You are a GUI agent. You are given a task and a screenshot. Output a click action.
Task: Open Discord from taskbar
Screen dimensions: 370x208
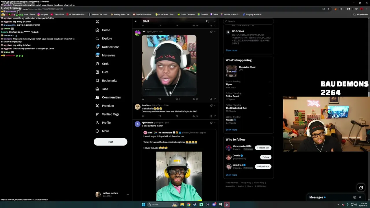(x=214, y=205)
